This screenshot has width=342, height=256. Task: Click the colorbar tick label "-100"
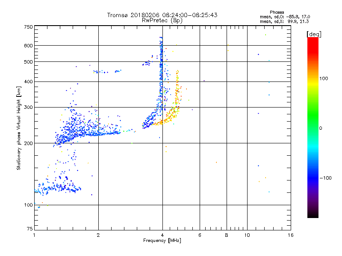click(325, 178)
